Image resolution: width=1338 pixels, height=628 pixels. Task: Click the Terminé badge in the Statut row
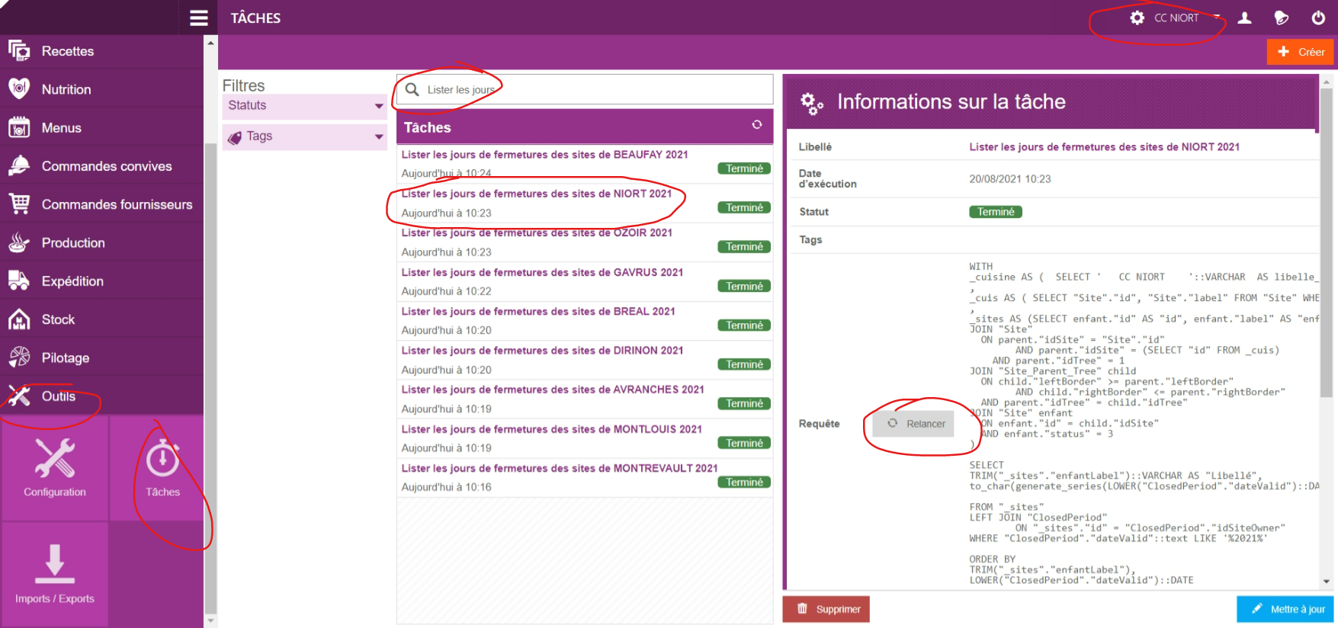coord(996,212)
